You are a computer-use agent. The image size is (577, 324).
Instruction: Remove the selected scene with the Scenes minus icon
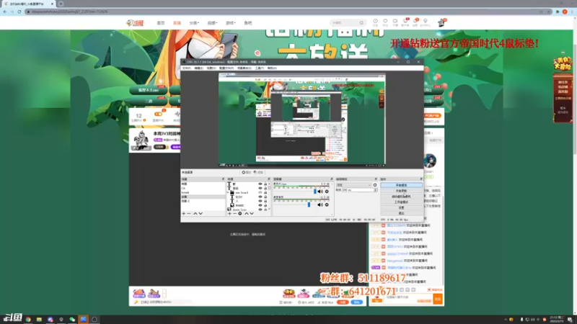click(189, 213)
